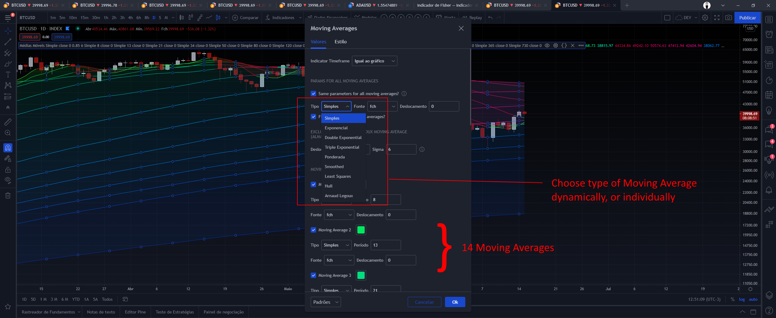Toggle magnet mode in left toolbar

pyautogui.click(x=8, y=147)
